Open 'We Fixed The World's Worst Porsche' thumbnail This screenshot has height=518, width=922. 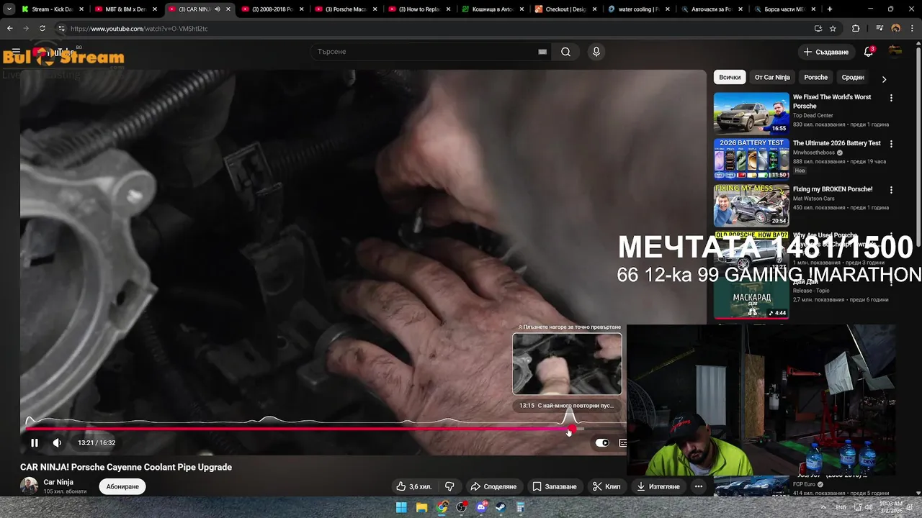tap(751, 113)
